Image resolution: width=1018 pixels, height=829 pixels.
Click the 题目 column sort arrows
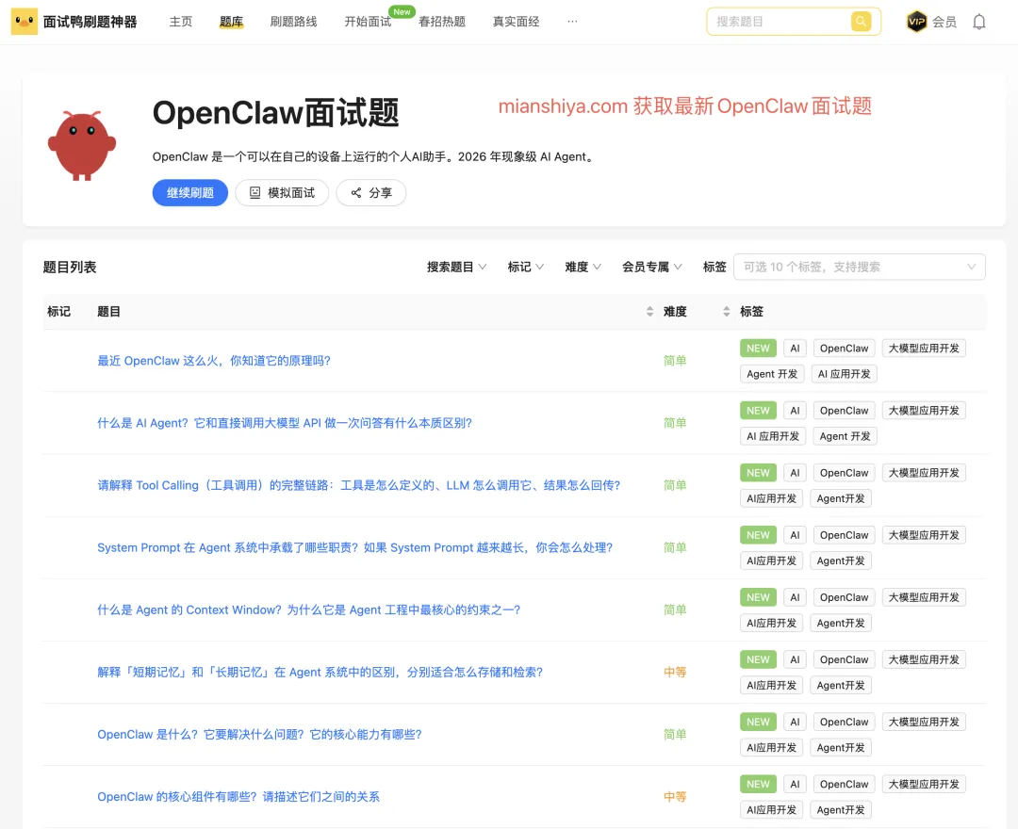pos(649,312)
